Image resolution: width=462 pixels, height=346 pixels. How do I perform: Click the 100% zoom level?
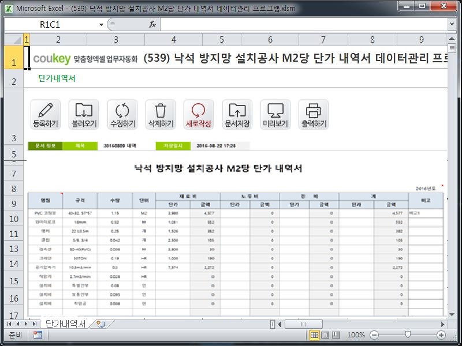(356, 335)
